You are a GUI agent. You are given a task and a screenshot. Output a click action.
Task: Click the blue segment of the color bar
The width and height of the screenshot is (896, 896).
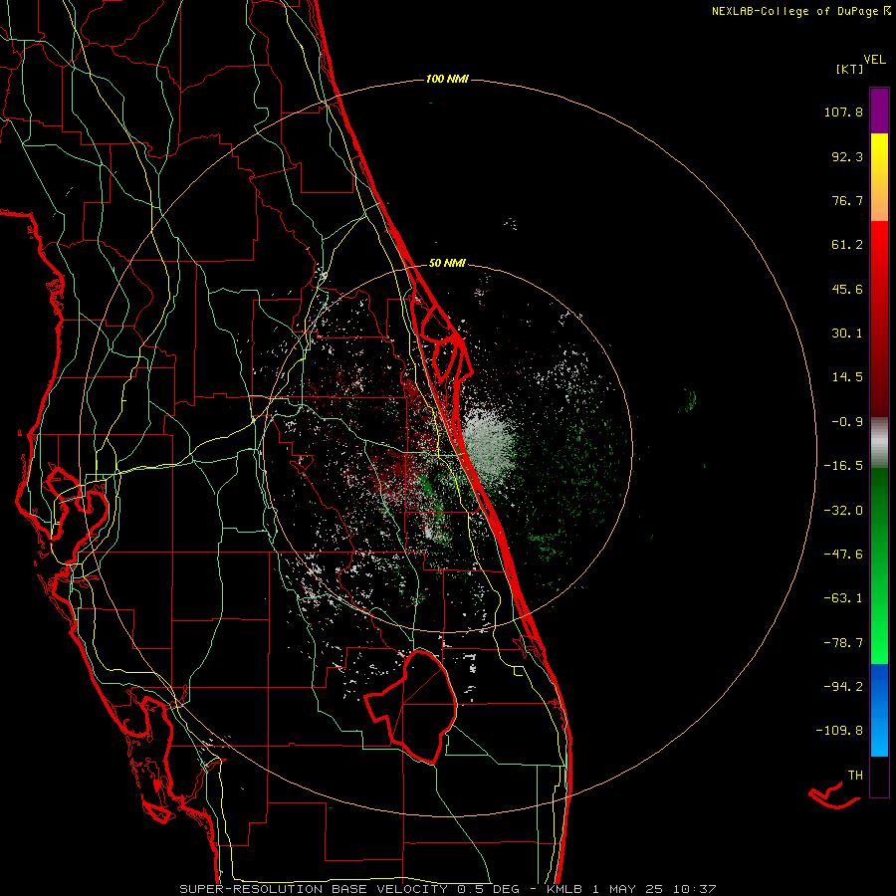[879, 710]
